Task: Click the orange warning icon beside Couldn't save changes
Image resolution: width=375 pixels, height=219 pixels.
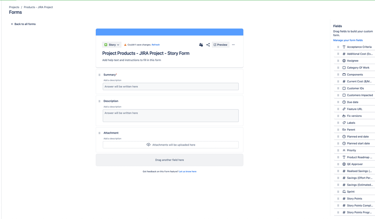Action: coord(125,45)
